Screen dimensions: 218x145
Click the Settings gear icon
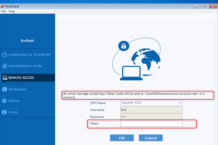pyautogui.click(x=4, y=101)
